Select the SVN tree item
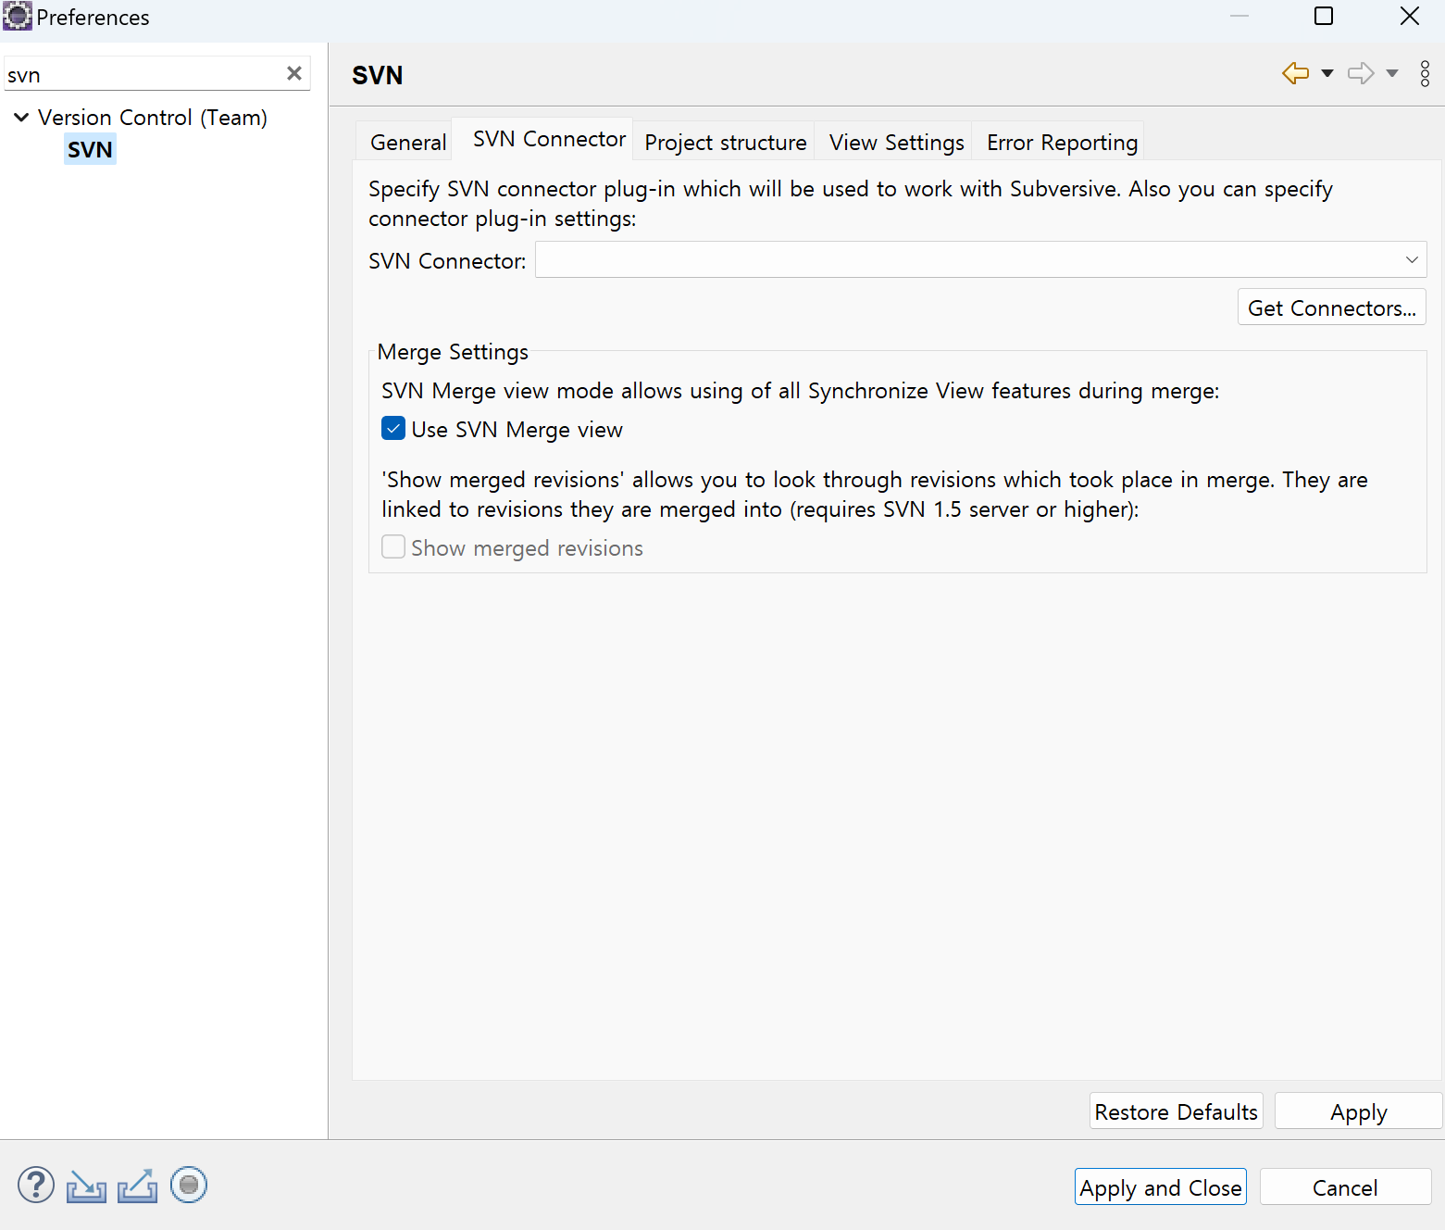The image size is (1445, 1230). coord(90,149)
